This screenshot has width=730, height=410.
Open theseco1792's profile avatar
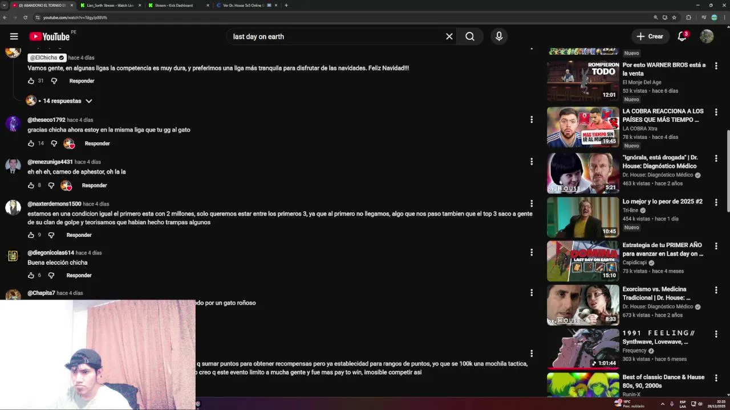13,124
